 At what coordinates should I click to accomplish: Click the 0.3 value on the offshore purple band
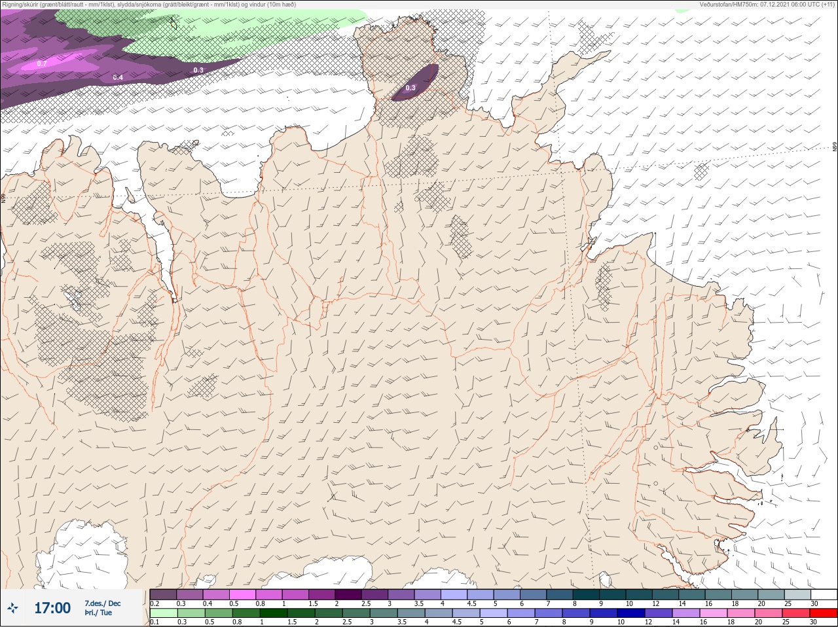tap(198, 70)
